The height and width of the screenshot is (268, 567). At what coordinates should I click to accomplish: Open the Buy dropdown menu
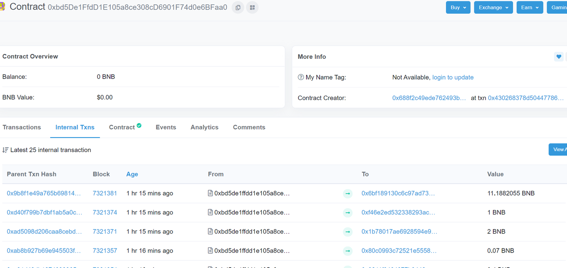tap(458, 8)
